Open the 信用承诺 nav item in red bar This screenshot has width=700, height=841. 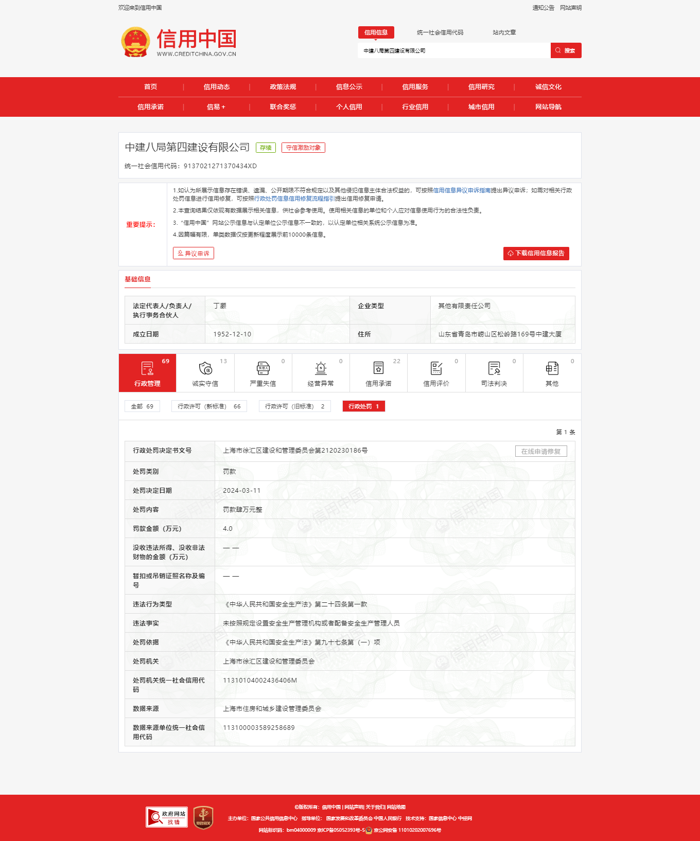[x=151, y=107]
